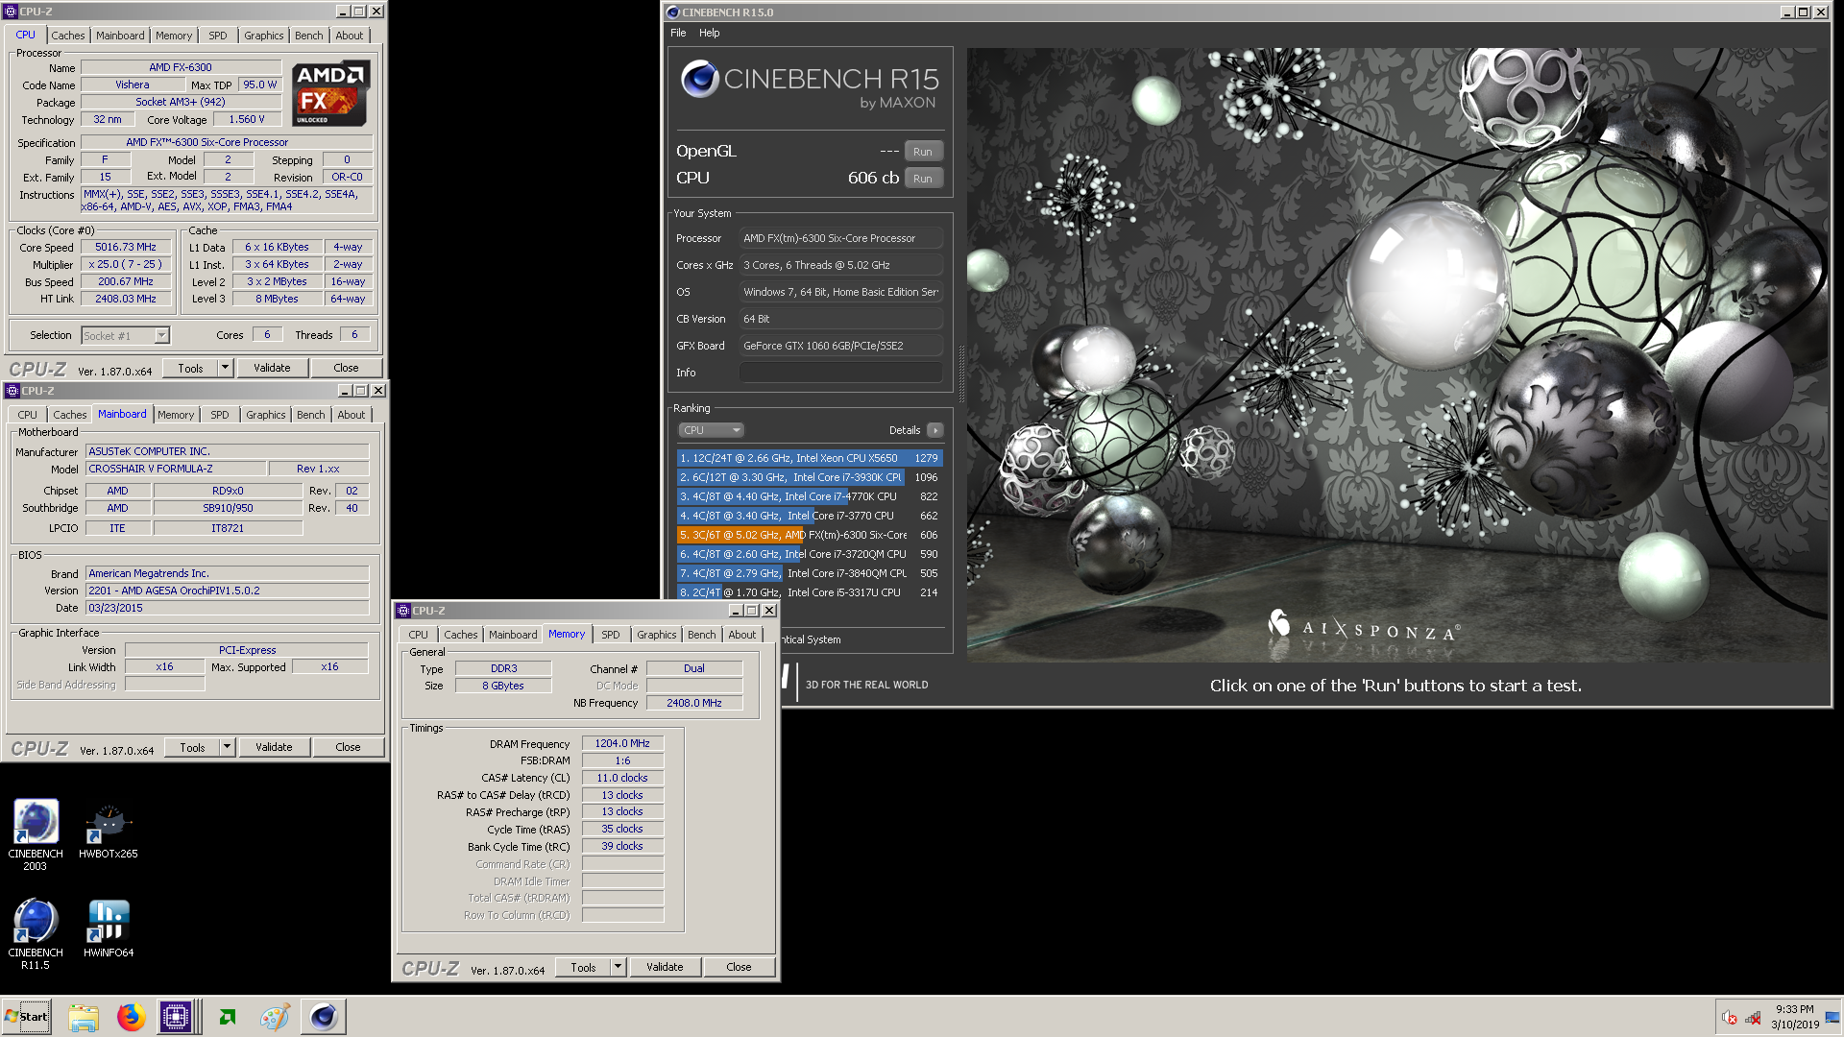Click the DRAM Frequency value 1204.0 MHz
This screenshot has width=1844, height=1037.
[622, 743]
